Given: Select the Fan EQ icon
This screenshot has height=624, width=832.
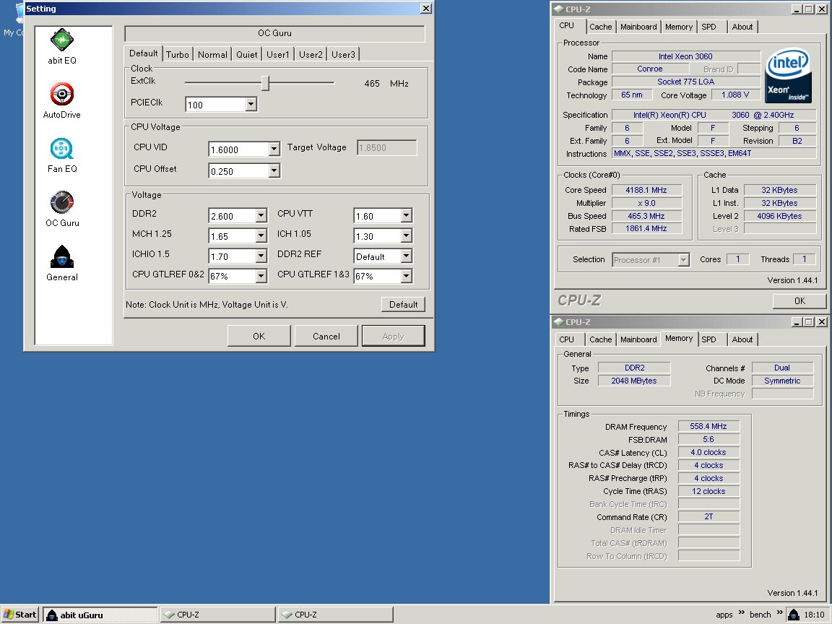Looking at the screenshot, I should tap(62, 149).
